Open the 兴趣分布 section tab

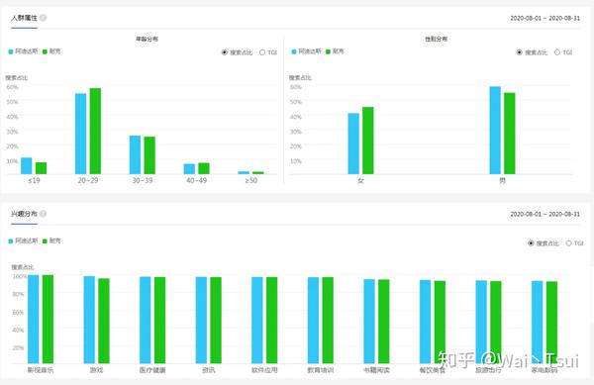(x=24, y=214)
